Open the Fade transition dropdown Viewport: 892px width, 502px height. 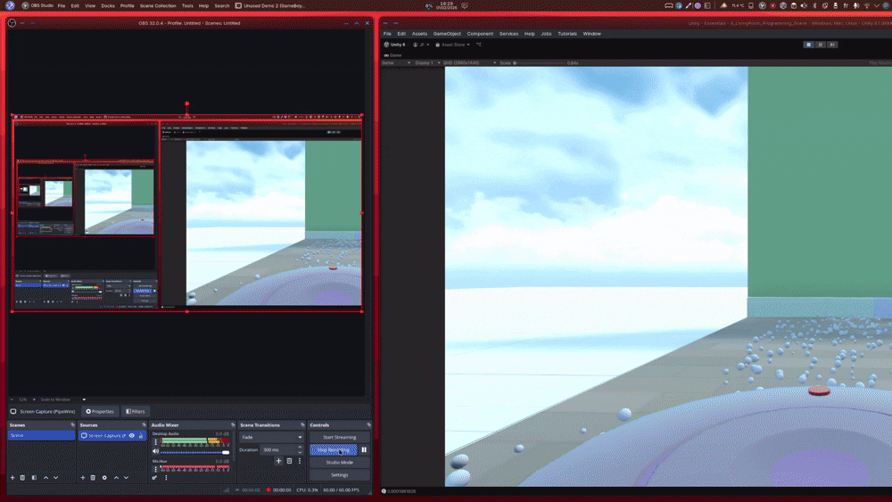pyautogui.click(x=271, y=437)
